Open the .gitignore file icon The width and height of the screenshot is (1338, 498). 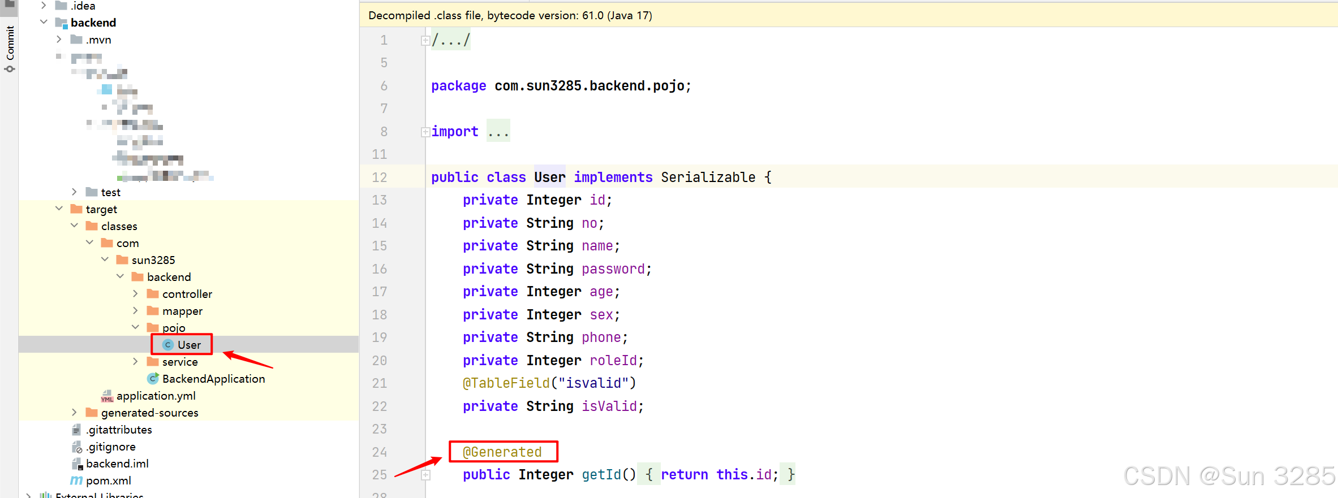(77, 447)
